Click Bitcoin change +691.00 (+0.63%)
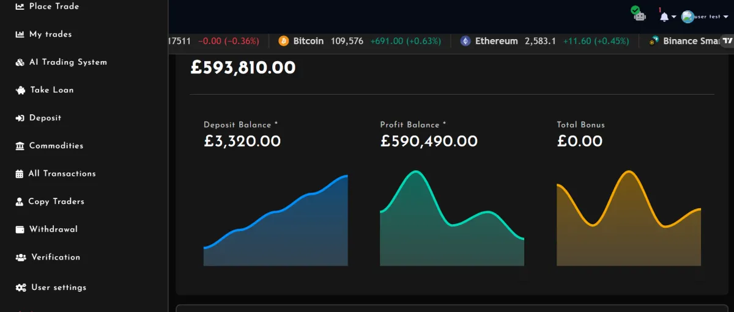Screen dimensions: 734x312 [406, 41]
